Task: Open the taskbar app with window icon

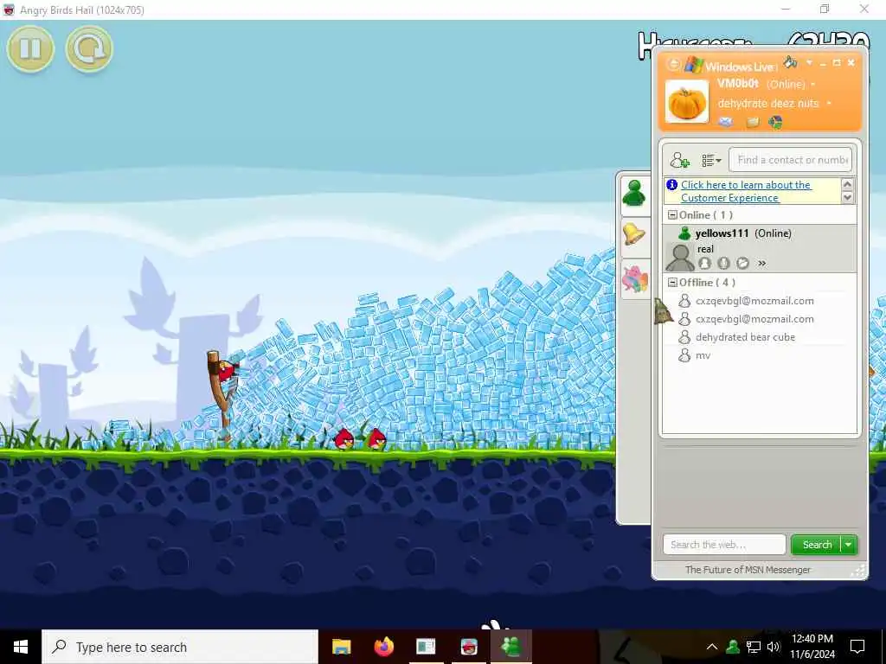Action: 426,647
